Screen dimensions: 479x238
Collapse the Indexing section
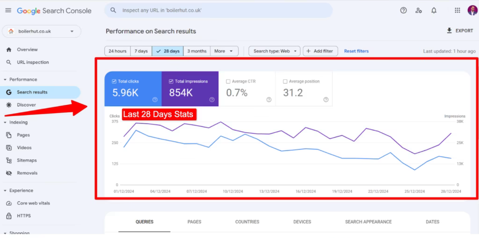(5, 123)
